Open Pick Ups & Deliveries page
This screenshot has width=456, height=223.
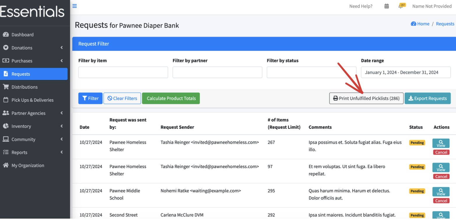point(33,100)
